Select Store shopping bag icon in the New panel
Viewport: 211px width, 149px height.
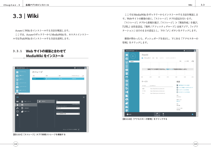(x=17, y=115)
